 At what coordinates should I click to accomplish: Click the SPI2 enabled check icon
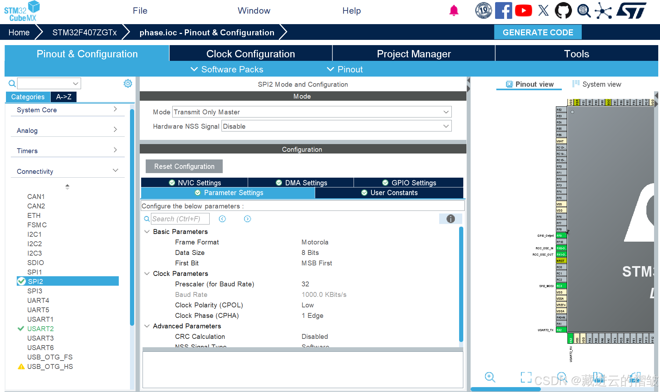coord(22,281)
